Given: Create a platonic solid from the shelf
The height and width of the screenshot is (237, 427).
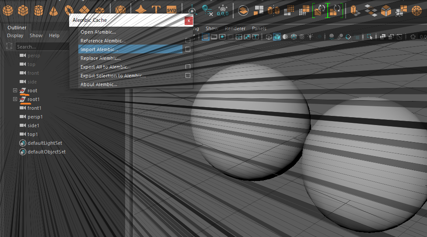Looking at the screenshot, I should (120, 10).
